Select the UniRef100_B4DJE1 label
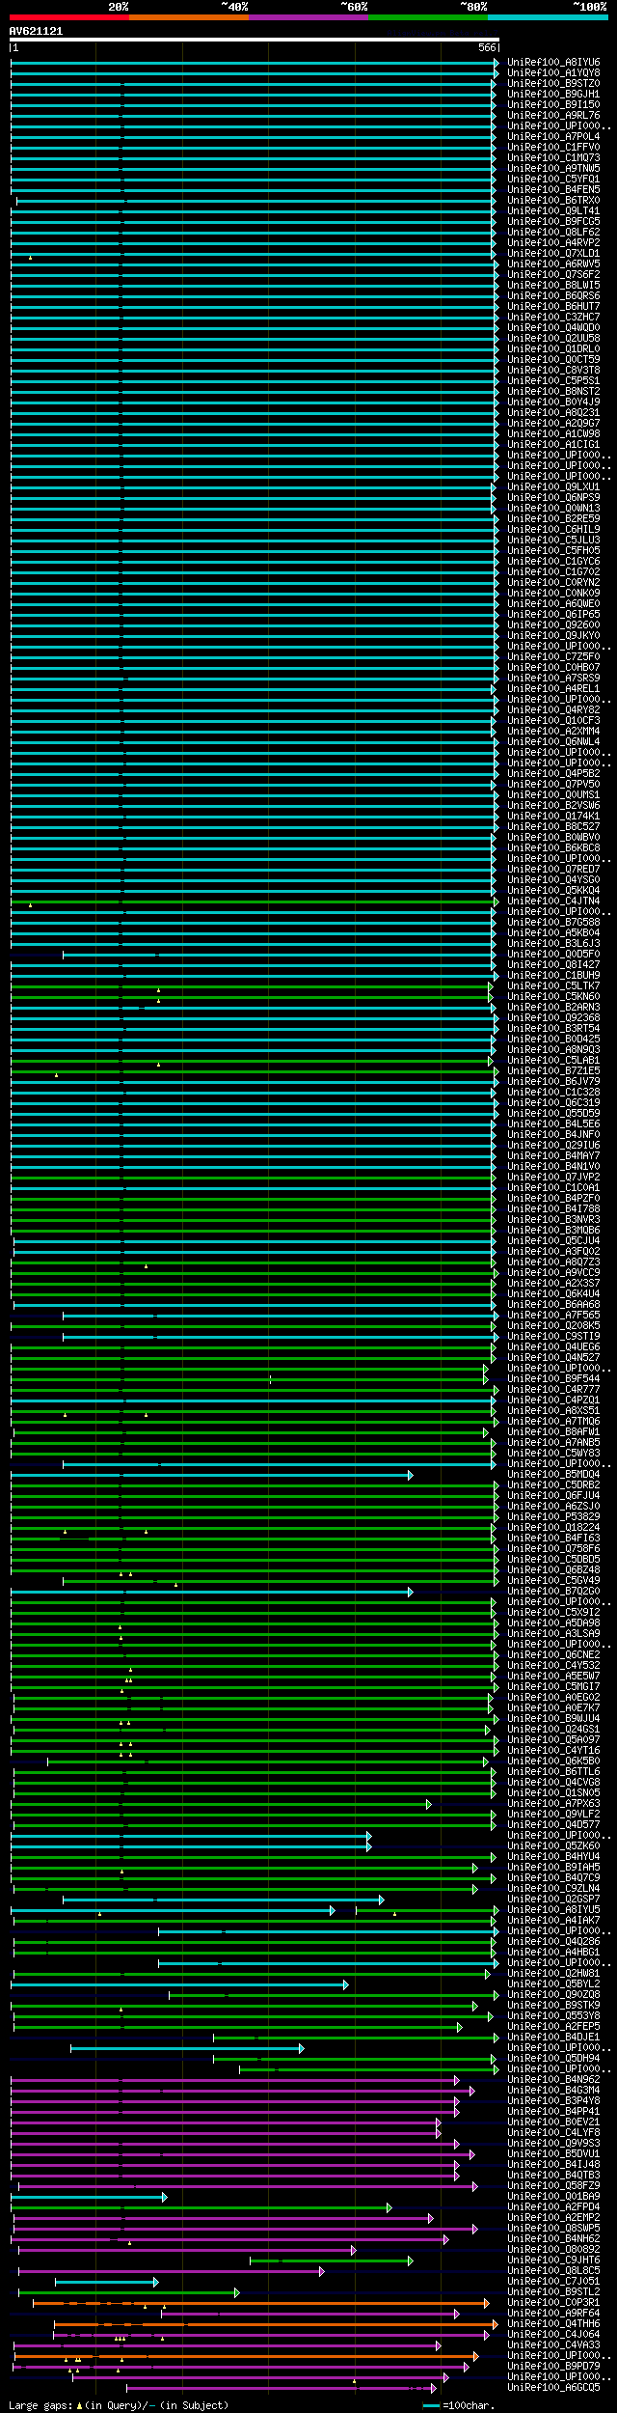Image resolution: width=617 pixels, height=2413 pixels. pos(553,2037)
